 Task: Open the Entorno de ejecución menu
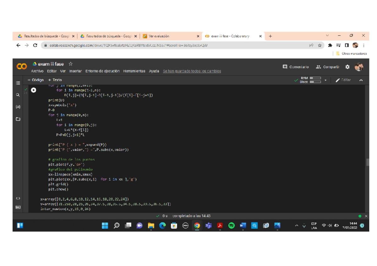[102, 71]
